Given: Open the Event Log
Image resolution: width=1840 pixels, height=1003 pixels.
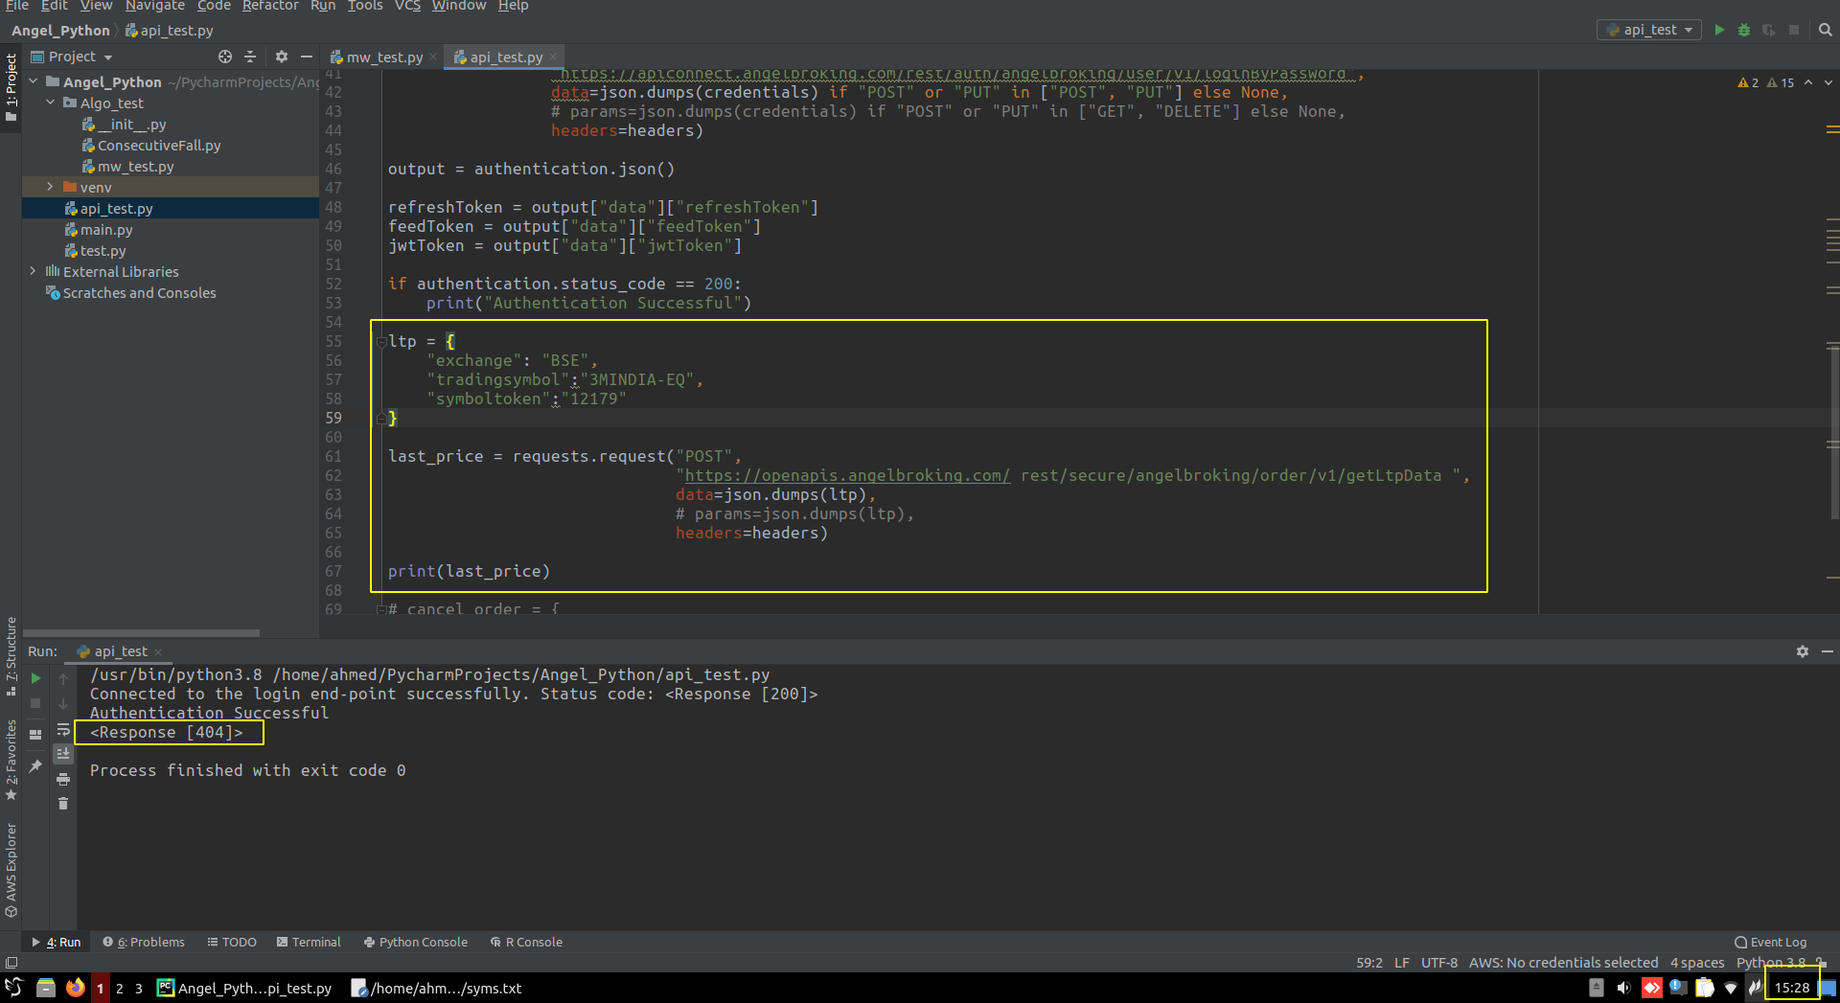Looking at the screenshot, I should point(1770,943).
